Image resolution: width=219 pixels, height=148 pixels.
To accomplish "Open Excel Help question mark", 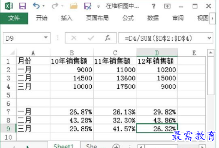I will [x=153, y=6].
